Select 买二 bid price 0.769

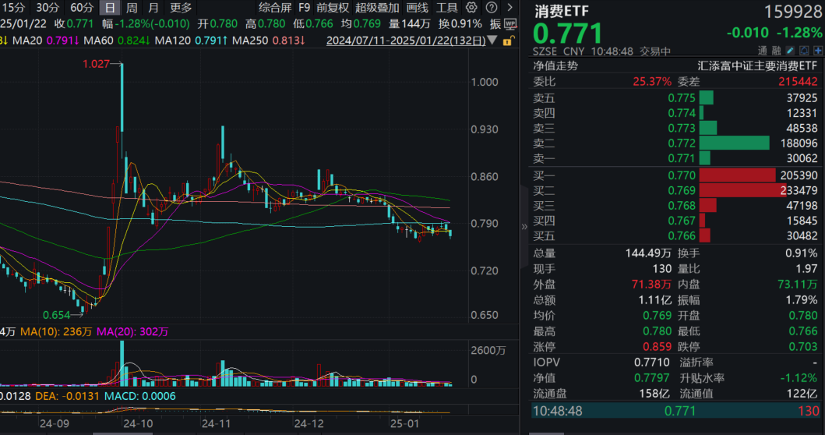[682, 190]
